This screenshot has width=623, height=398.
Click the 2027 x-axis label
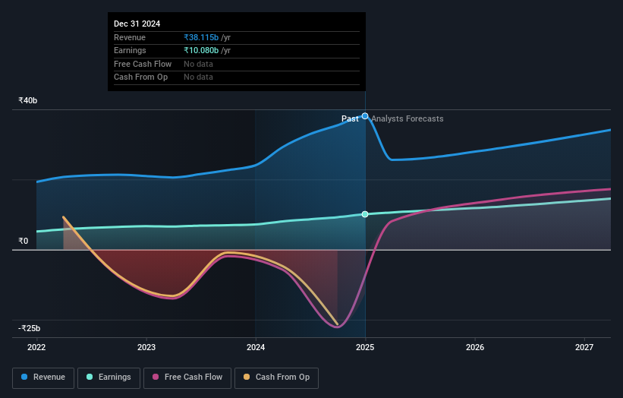click(x=584, y=347)
